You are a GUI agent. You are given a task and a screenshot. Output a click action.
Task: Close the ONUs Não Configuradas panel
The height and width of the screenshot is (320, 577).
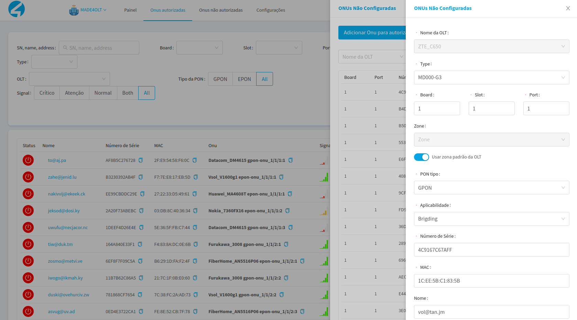pos(568,8)
